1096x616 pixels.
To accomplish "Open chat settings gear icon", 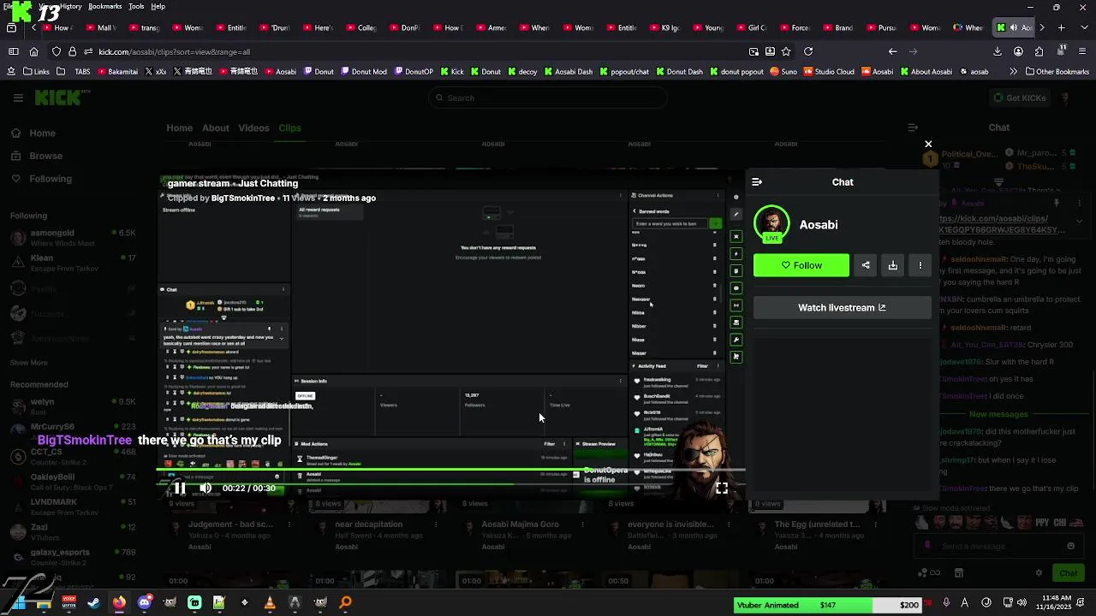I will [x=1039, y=573].
